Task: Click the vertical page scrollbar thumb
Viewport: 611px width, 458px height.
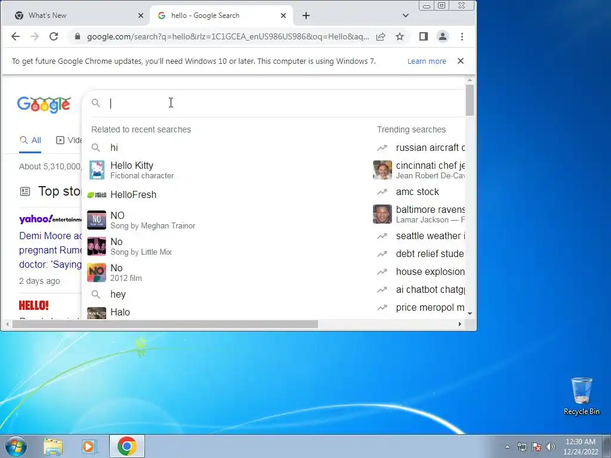Action: (x=470, y=100)
